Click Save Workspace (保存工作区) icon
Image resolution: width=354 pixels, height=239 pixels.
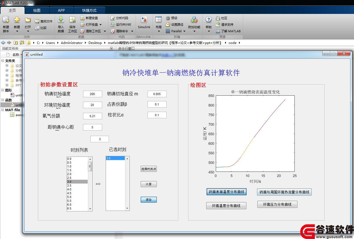(72, 20)
